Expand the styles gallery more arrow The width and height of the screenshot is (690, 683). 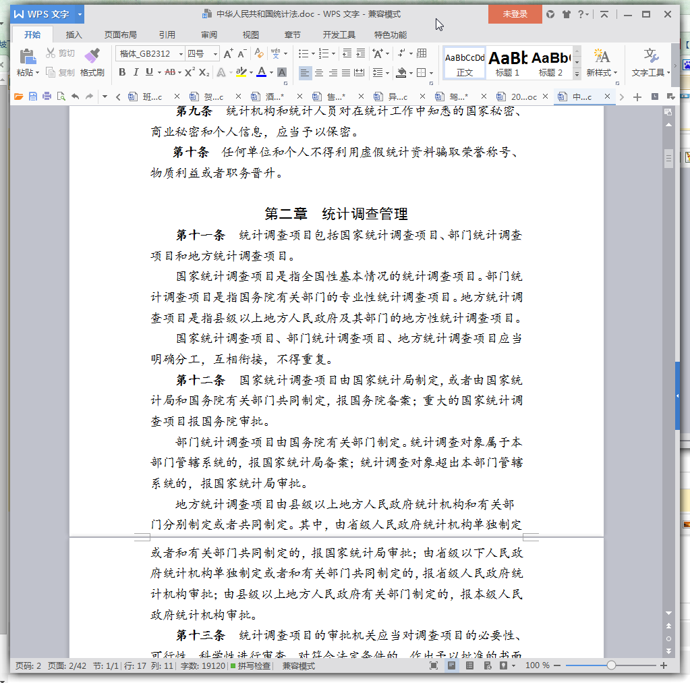click(x=577, y=74)
